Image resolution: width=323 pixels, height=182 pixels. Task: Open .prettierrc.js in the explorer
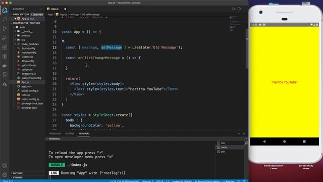(29, 74)
